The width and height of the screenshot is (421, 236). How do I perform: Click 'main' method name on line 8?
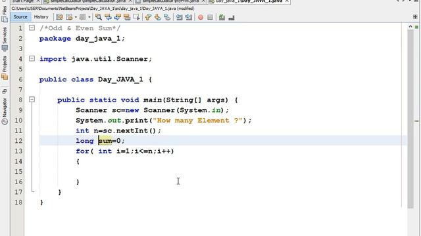point(152,100)
